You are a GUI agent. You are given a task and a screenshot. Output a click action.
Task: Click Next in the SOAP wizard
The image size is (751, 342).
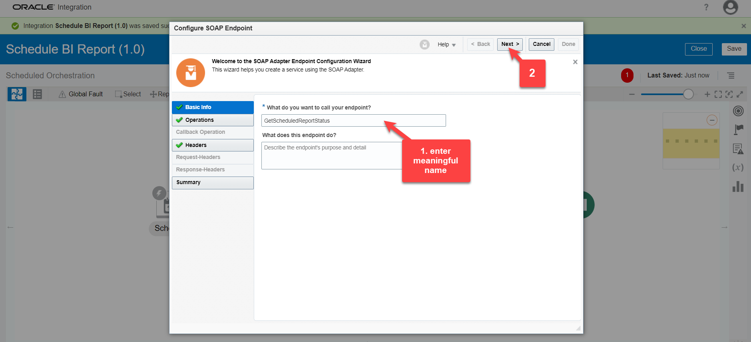tap(510, 44)
